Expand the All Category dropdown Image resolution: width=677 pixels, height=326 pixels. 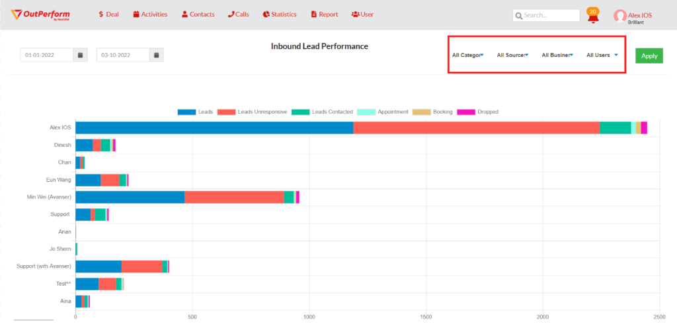(x=468, y=56)
